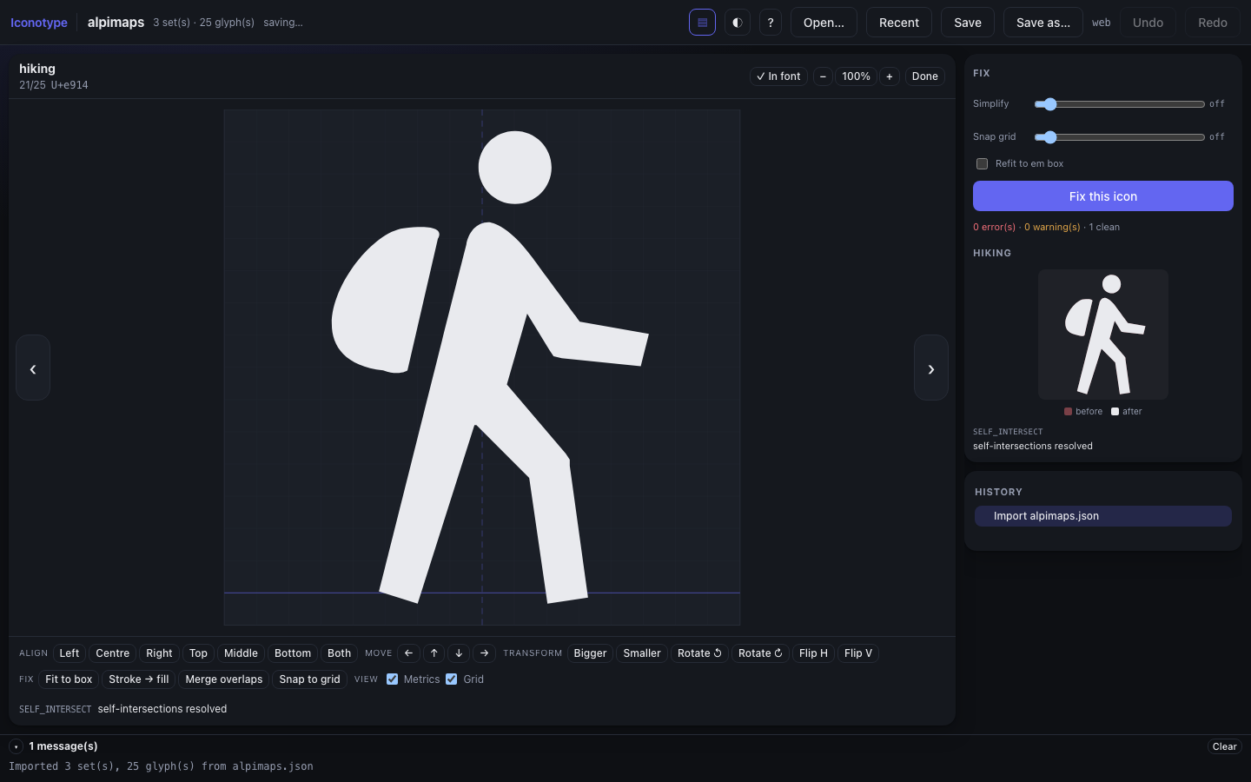The image size is (1251, 782).
Task: Go to the next glyph arrow
Action: pyautogui.click(x=931, y=368)
